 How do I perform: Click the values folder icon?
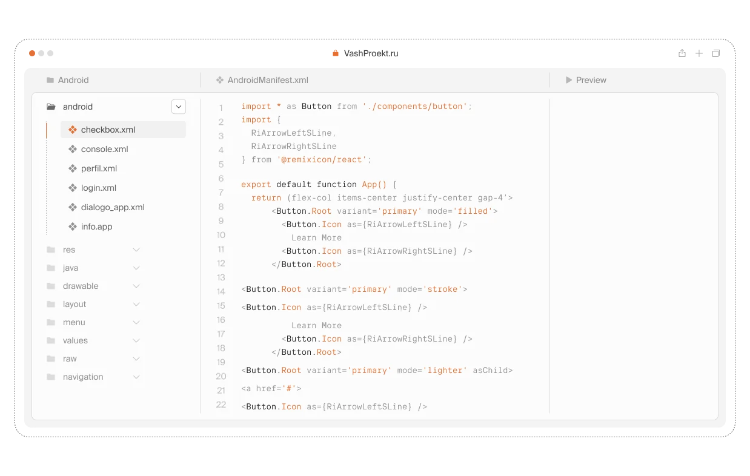pyautogui.click(x=51, y=340)
